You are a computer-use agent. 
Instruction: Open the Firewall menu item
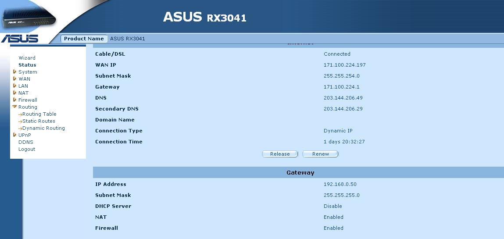pyautogui.click(x=28, y=100)
